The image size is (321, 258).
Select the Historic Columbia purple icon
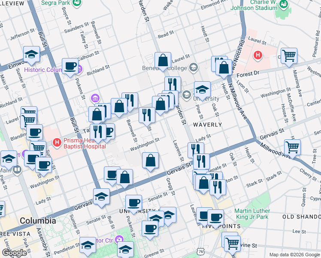pos(80,69)
